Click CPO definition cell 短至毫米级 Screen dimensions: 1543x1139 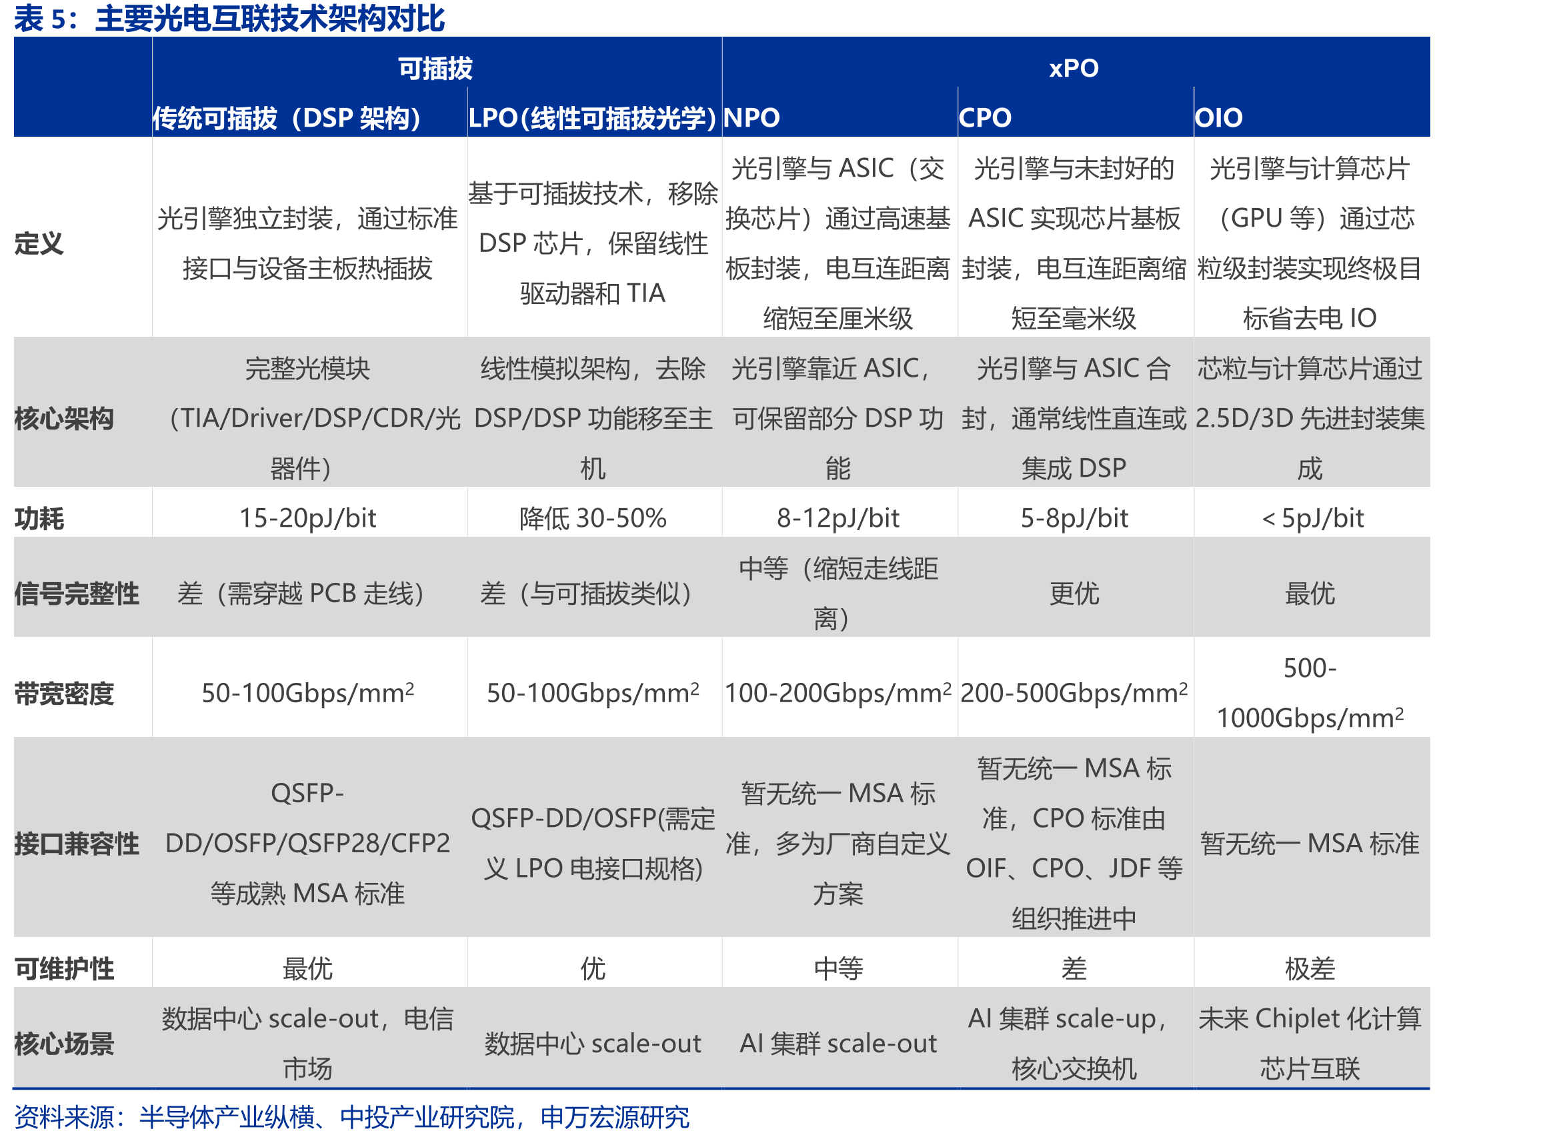[x=1074, y=319]
